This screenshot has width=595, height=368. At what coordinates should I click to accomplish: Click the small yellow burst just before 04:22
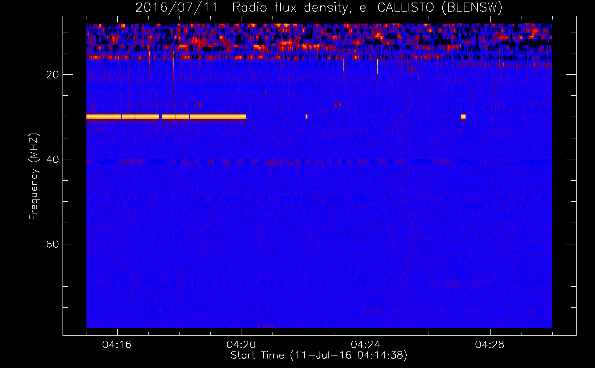(306, 117)
